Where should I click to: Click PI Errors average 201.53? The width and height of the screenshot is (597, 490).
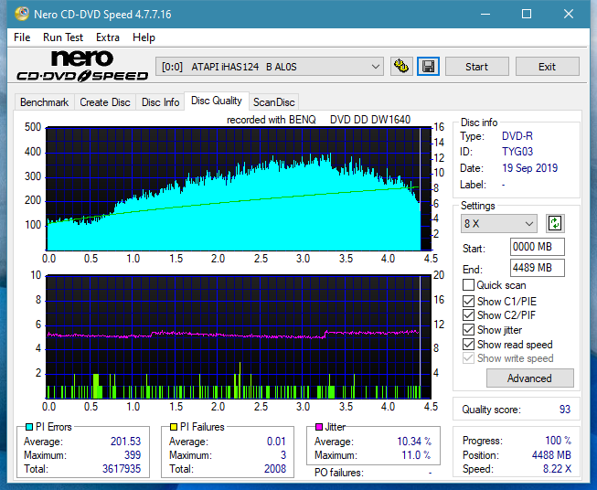(125, 442)
